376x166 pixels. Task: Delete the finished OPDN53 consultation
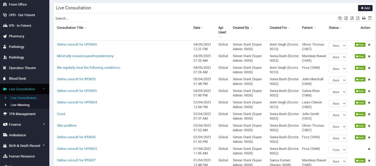point(369,149)
